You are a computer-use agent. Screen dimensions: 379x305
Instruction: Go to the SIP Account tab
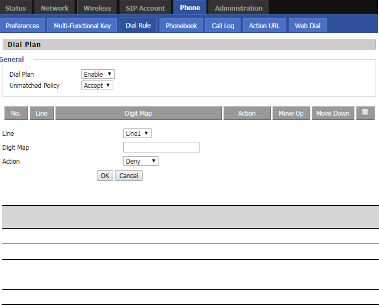(x=145, y=8)
